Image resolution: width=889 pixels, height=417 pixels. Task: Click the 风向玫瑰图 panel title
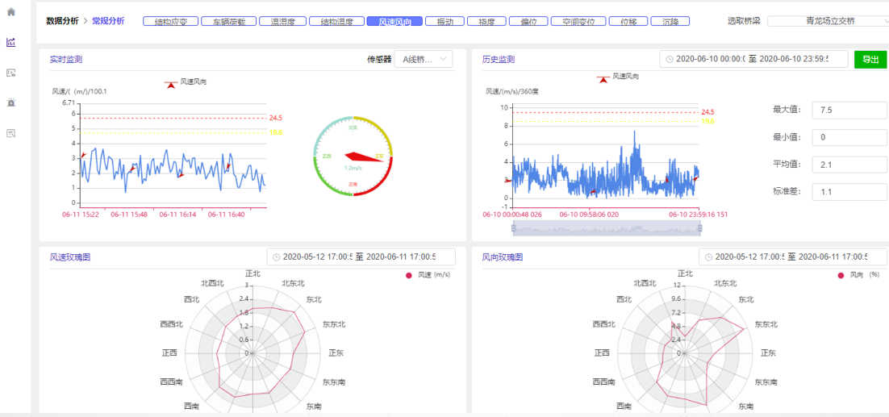point(503,257)
